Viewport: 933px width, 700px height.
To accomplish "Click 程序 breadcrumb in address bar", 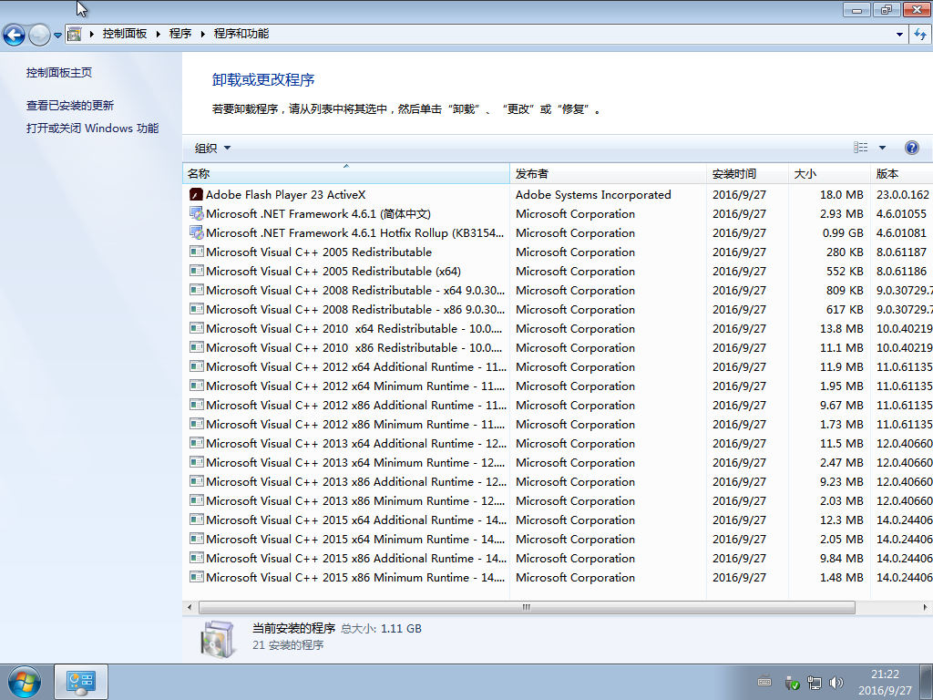I will coord(180,34).
